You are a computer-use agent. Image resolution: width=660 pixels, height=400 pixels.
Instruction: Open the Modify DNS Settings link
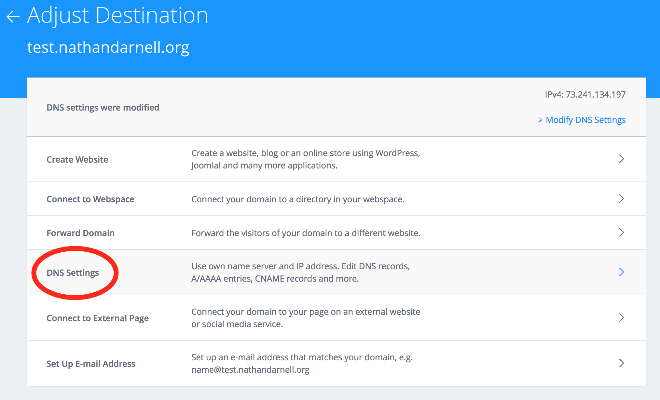click(585, 120)
